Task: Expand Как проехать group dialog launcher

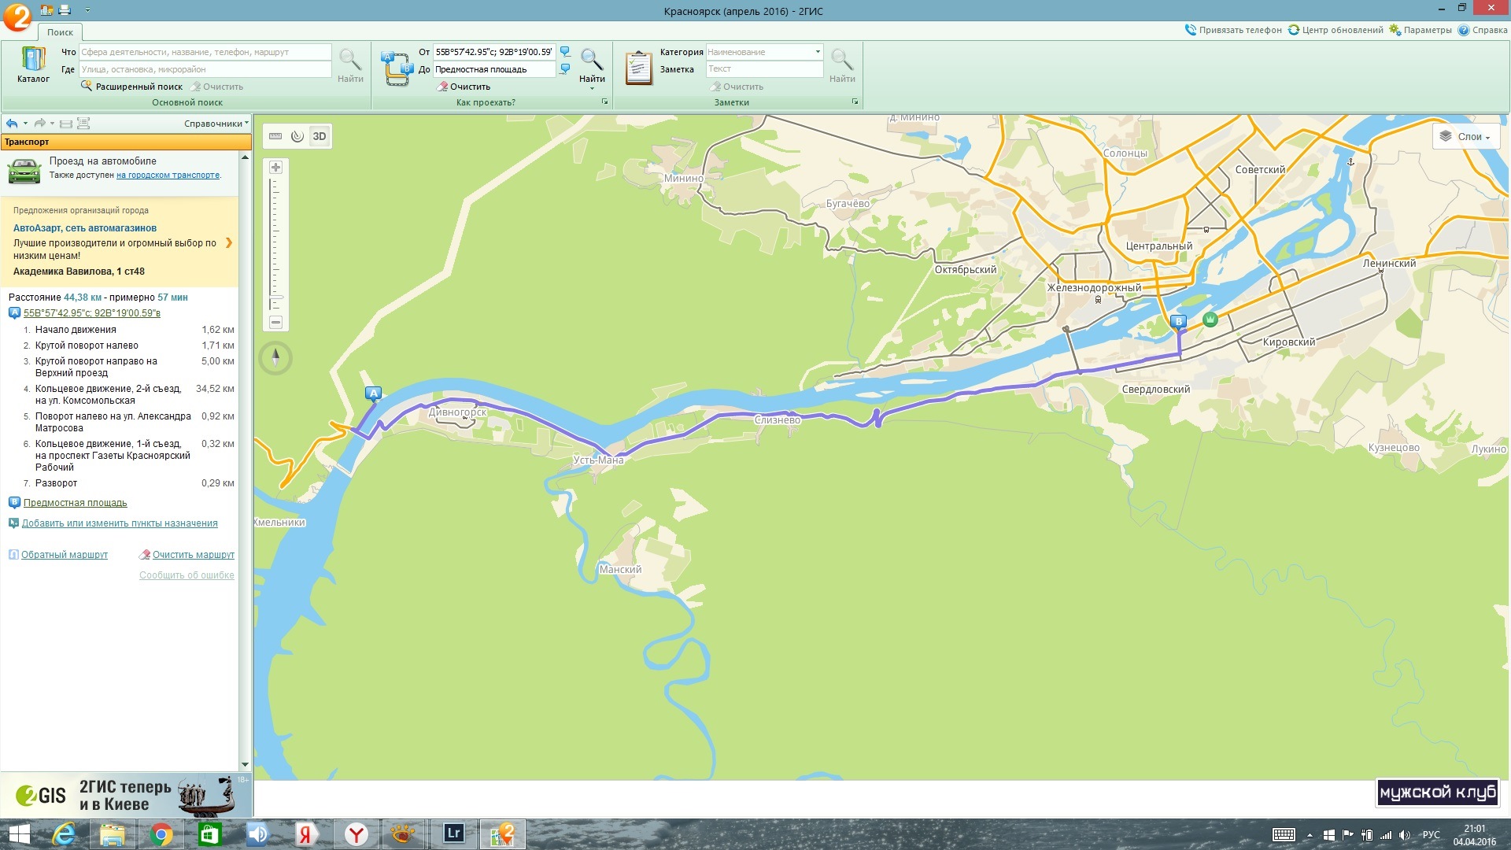Action: [604, 102]
